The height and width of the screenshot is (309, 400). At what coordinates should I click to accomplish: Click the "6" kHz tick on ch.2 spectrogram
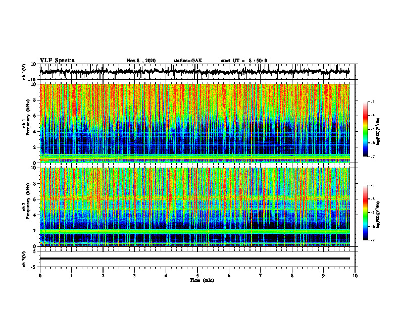(35, 199)
